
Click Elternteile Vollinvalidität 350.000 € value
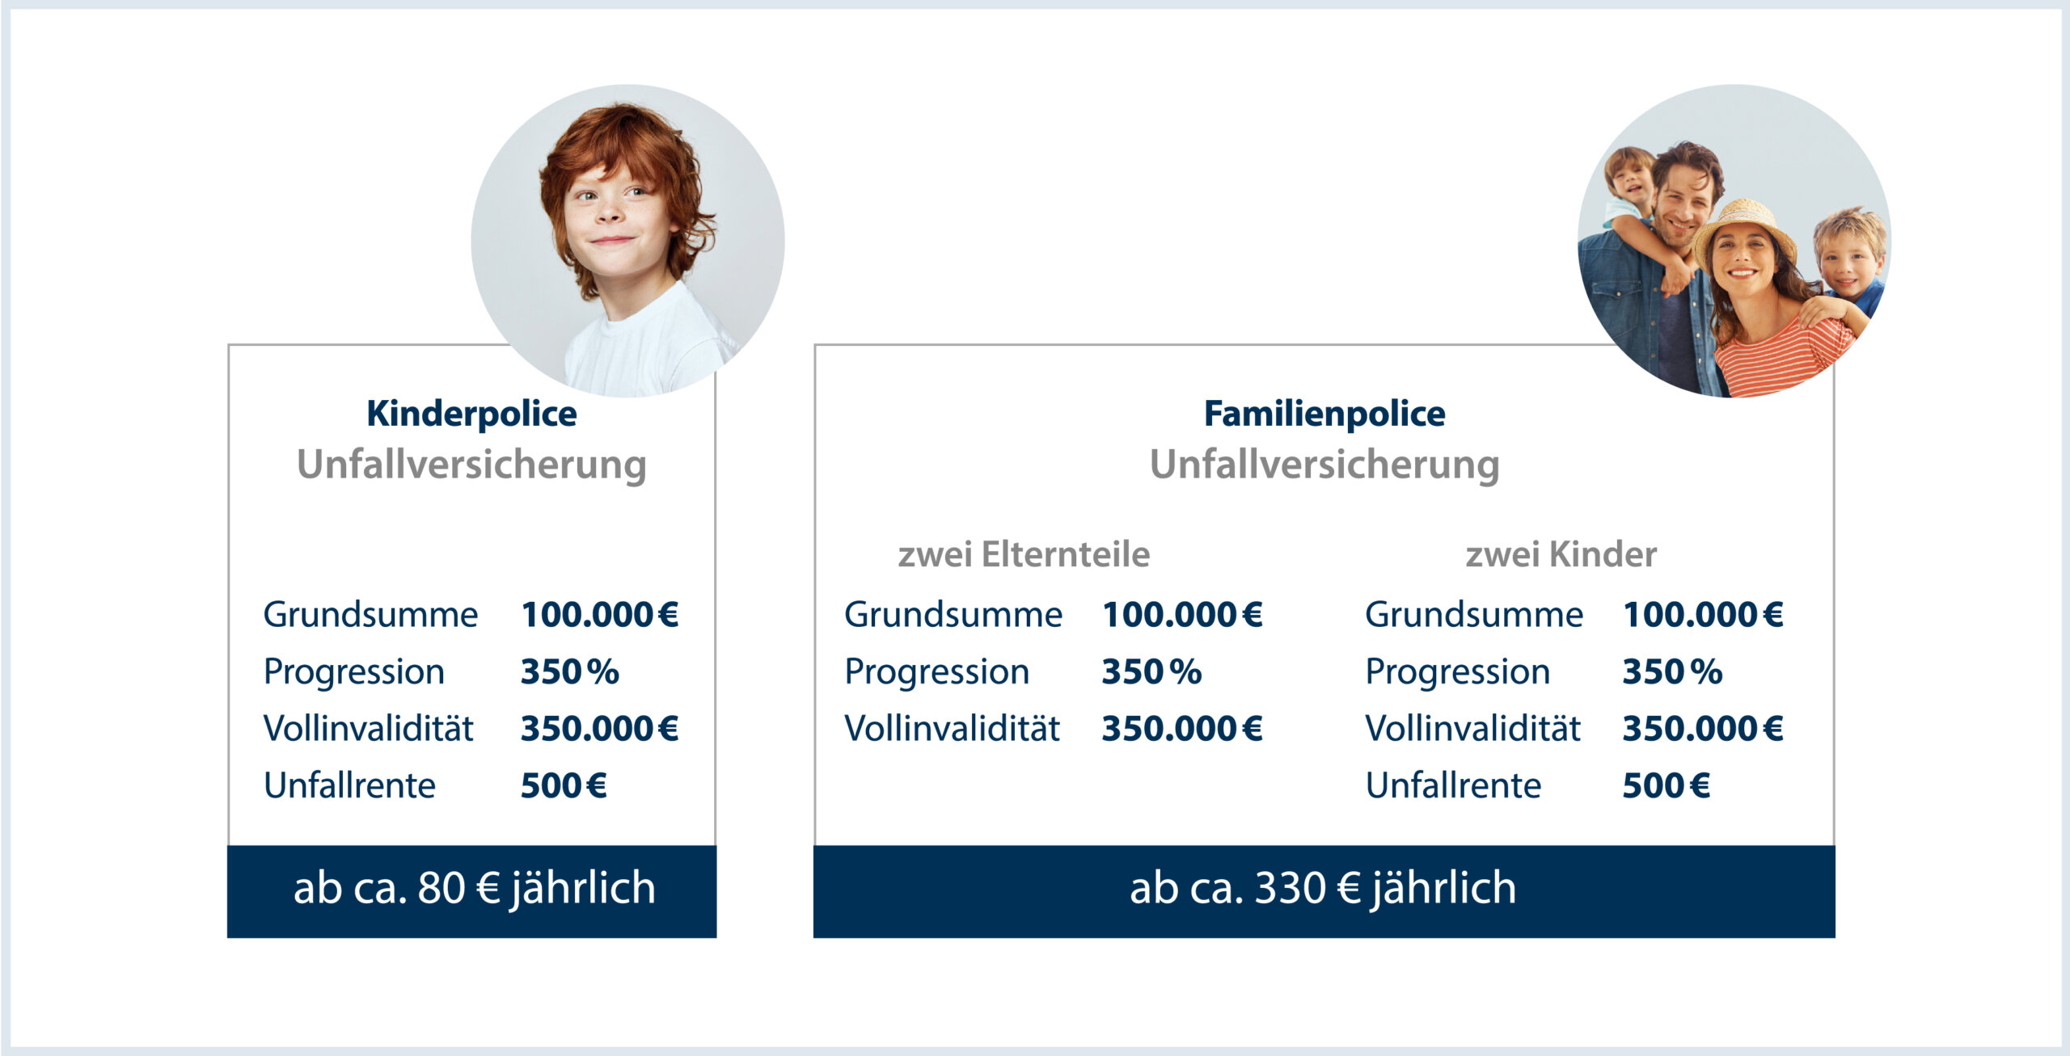[1182, 729]
